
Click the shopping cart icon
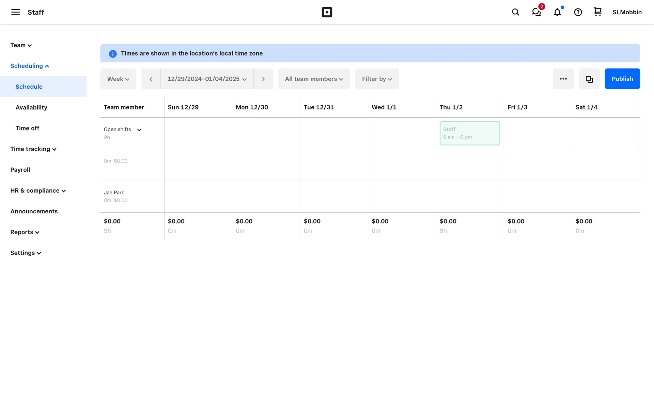[x=597, y=12]
